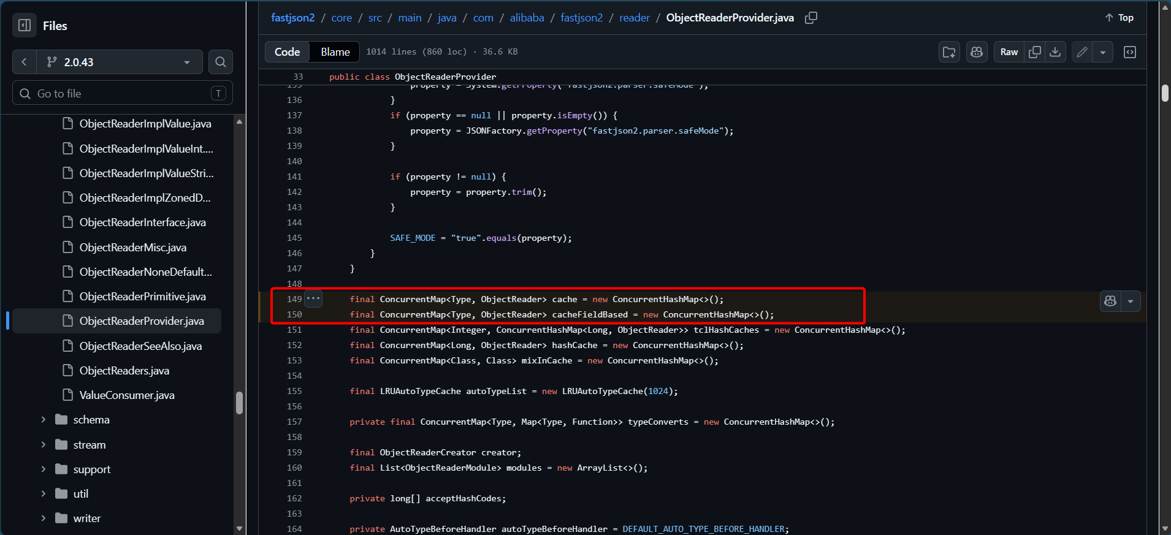Open more edit options dropdown
The width and height of the screenshot is (1171, 535).
coord(1103,52)
